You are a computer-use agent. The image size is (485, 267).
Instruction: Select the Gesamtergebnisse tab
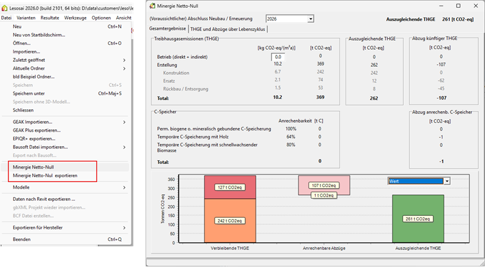[168, 29]
